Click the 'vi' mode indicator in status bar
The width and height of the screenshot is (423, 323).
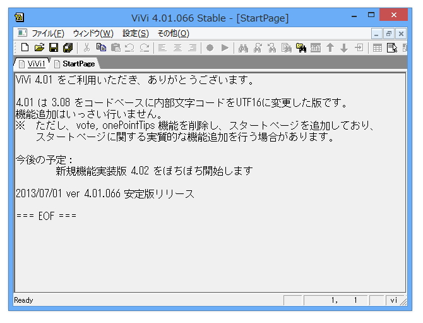[x=393, y=300]
